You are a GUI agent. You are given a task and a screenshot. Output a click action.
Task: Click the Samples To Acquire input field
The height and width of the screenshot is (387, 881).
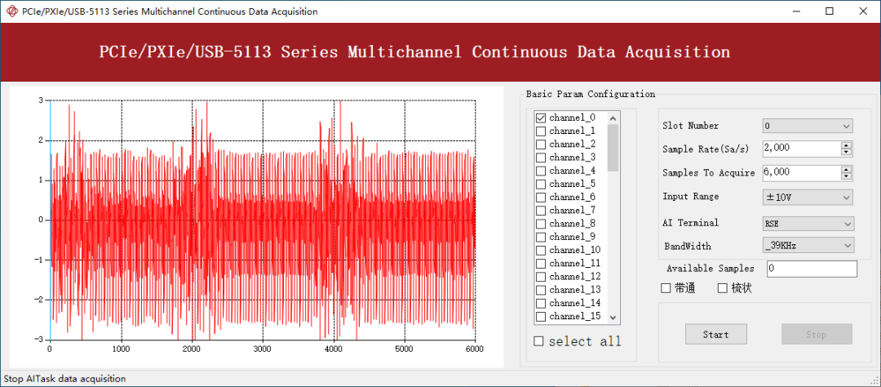point(802,173)
